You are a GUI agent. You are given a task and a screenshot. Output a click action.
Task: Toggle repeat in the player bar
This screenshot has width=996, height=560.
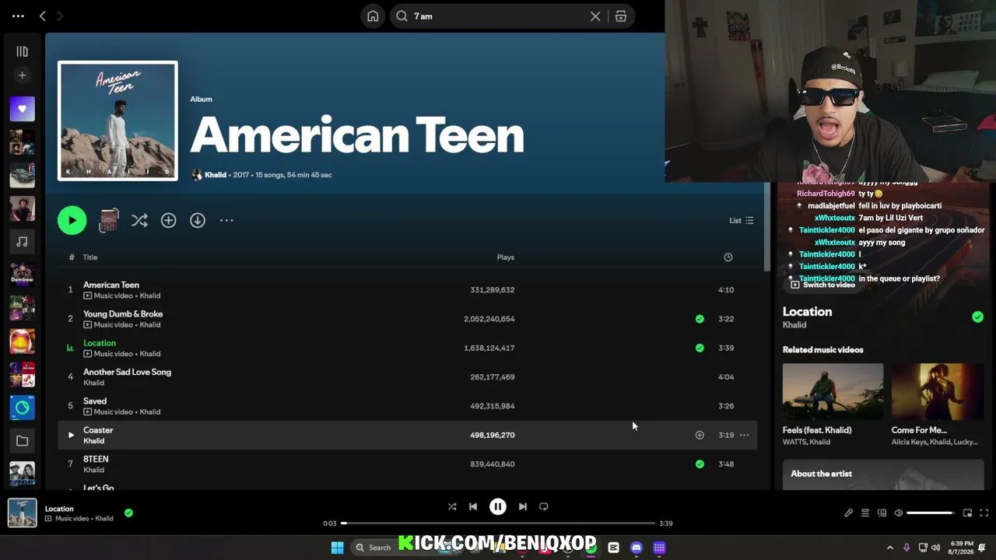click(544, 506)
